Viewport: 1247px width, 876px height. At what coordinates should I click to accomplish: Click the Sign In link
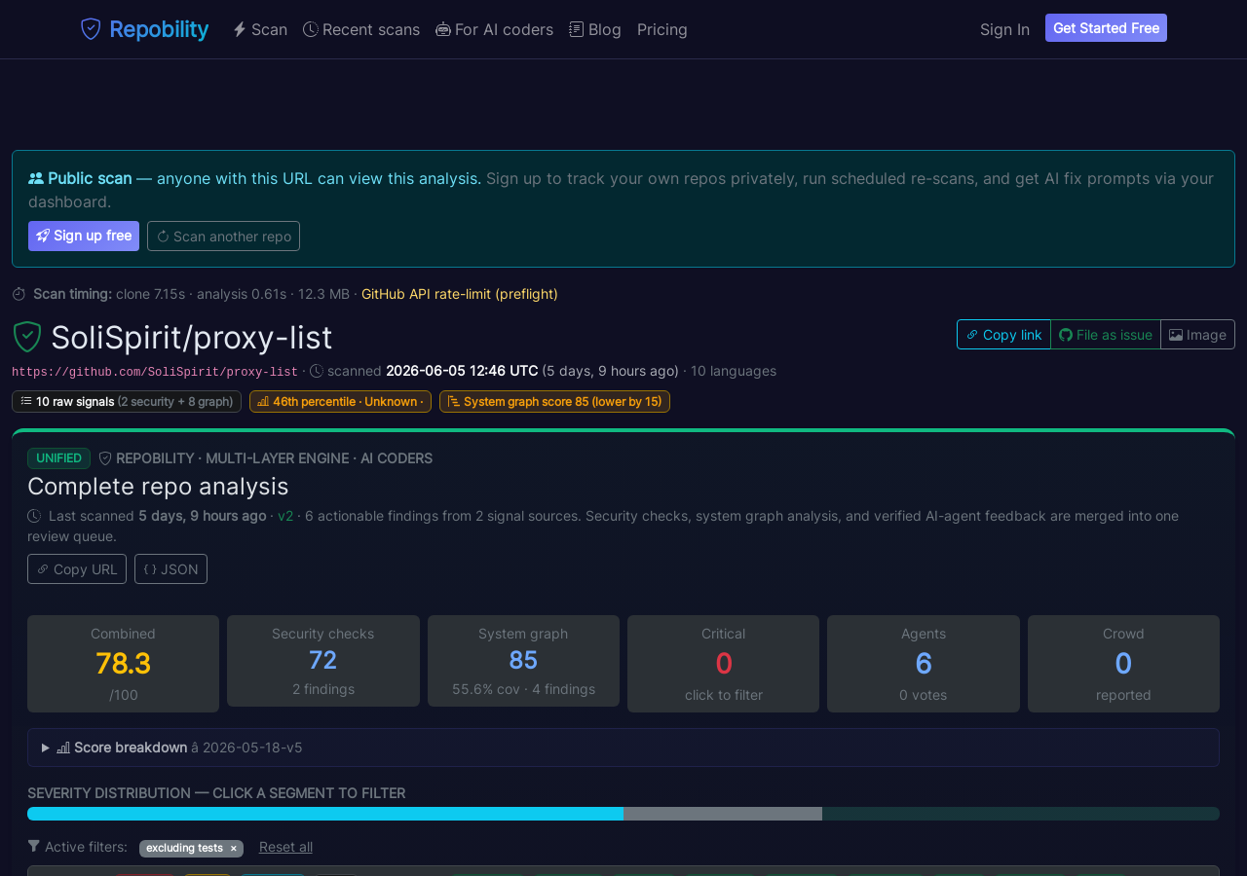[x=1004, y=29]
